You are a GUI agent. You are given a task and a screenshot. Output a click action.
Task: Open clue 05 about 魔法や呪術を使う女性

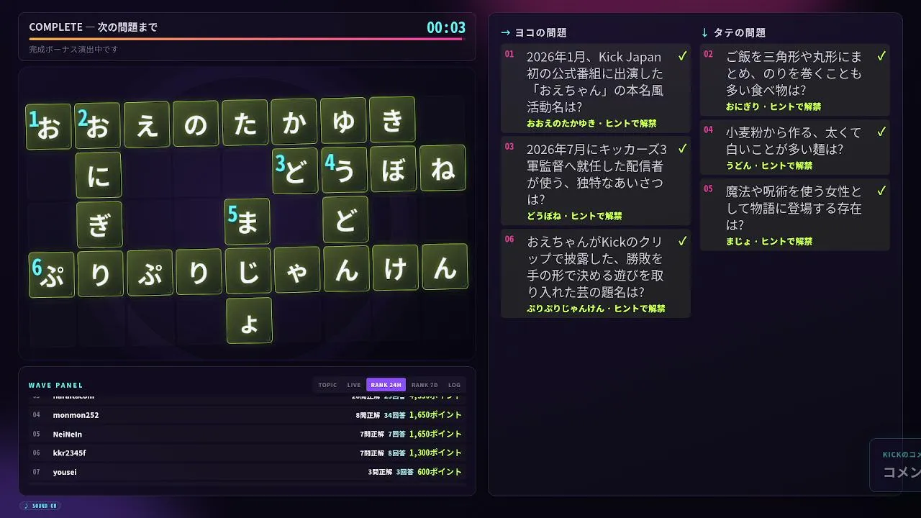[794, 215]
